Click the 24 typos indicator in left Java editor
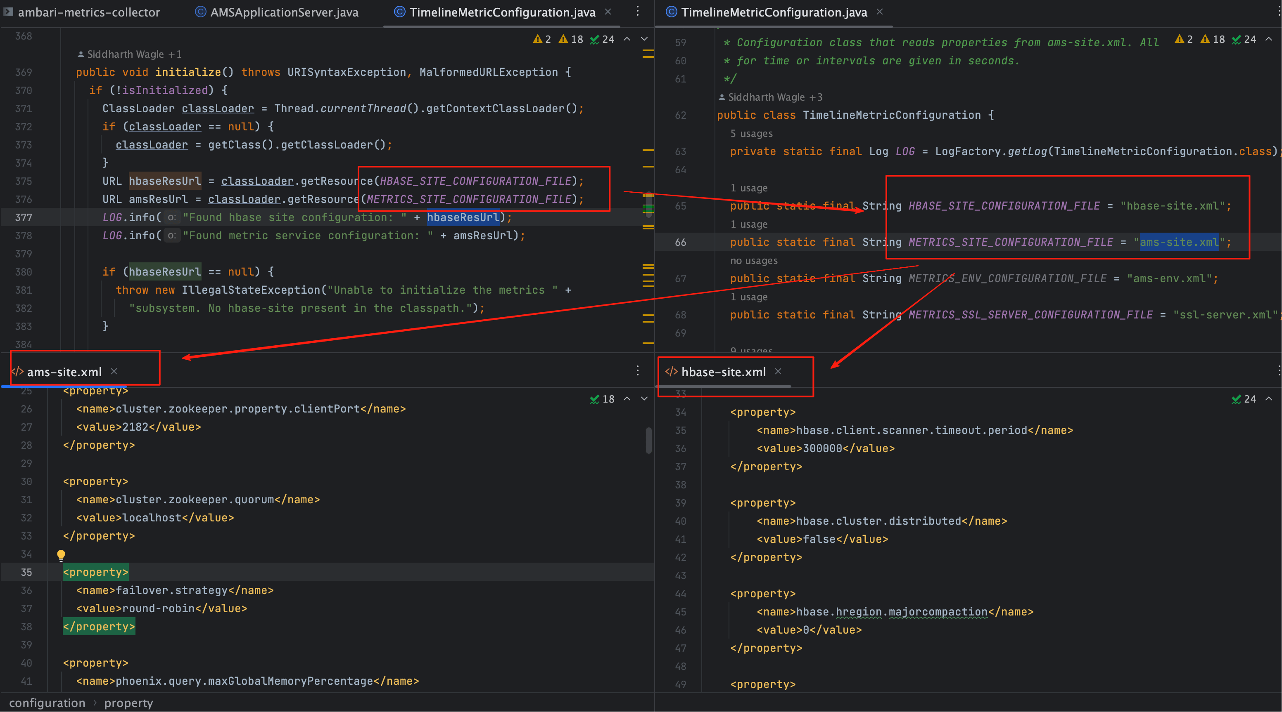This screenshot has width=1282, height=712. click(x=602, y=39)
